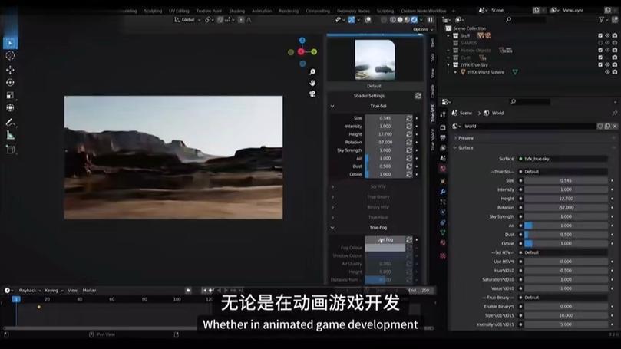Viewport: 621px width, 349px height.
Task: Click the green Y axis on navigation gizmo
Action: tap(314, 52)
